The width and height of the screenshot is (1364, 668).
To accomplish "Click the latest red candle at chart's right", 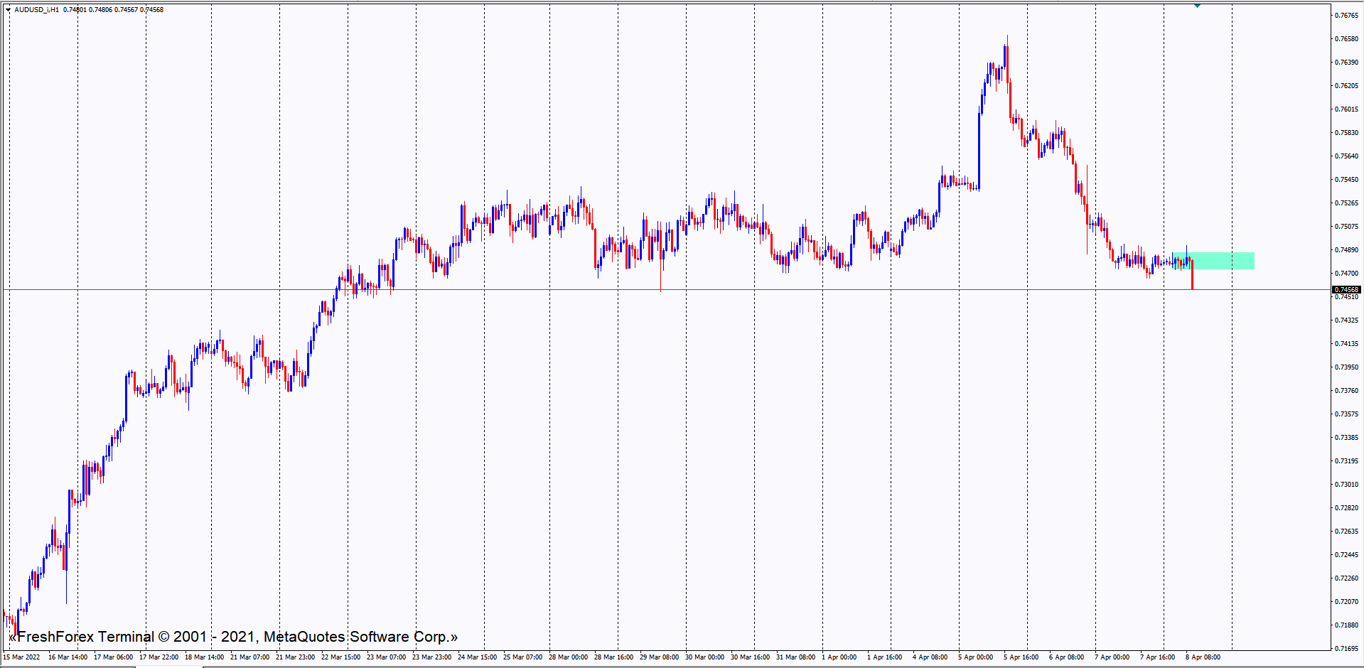I will [x=1192, y=275].
